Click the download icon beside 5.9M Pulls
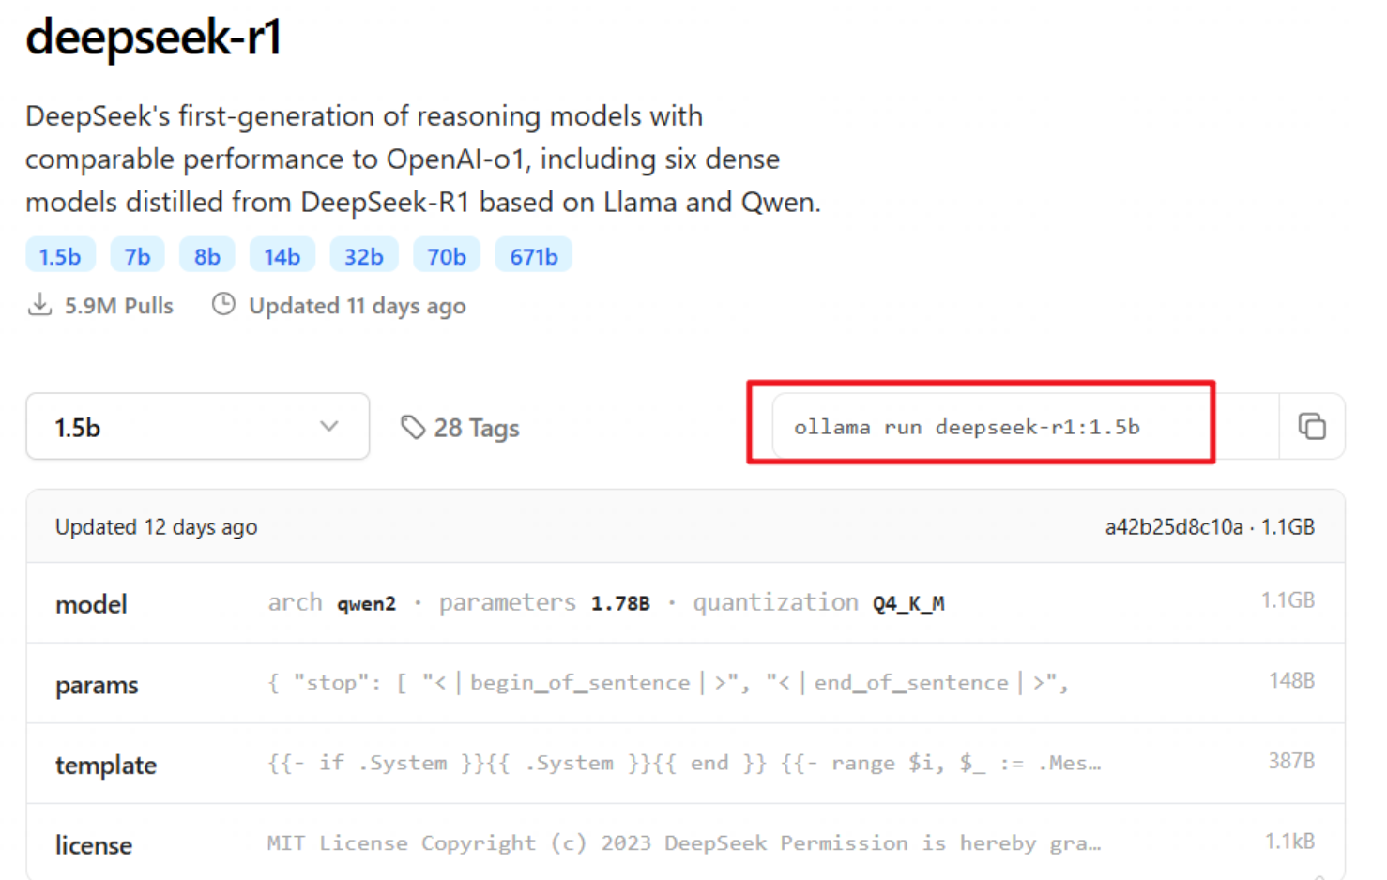This screenshot has width=1387, height=880. coord(39,305)
